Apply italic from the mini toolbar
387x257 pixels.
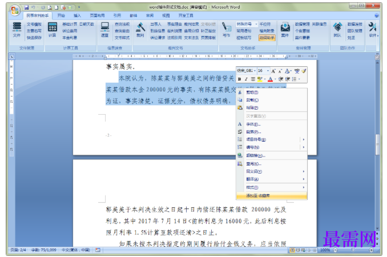[x=246, y=79]
